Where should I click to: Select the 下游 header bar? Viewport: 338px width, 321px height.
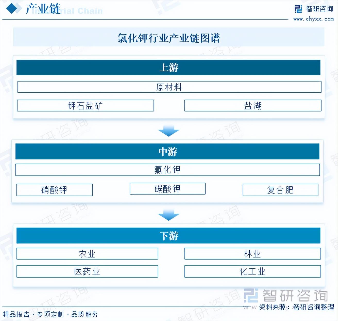[x=168, y=236]
